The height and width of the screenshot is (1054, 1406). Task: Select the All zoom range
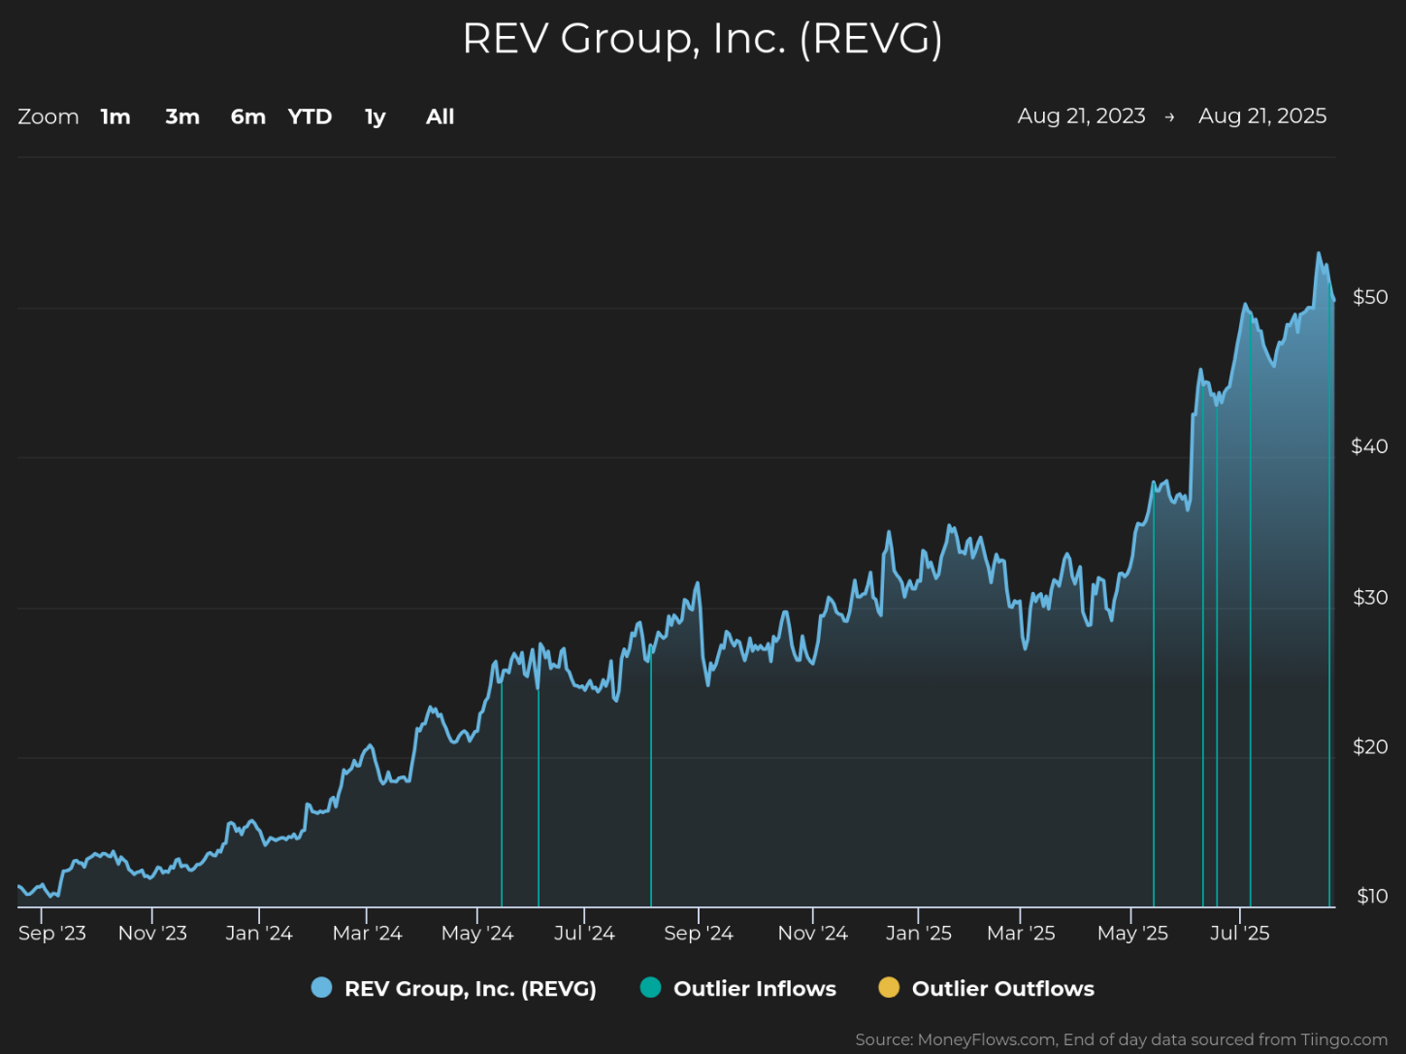pyautogui.click(x=441, y=116)
